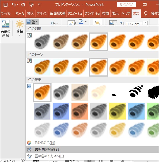
Task: Click the Save icon in title bar
Action: click(5, 5)
